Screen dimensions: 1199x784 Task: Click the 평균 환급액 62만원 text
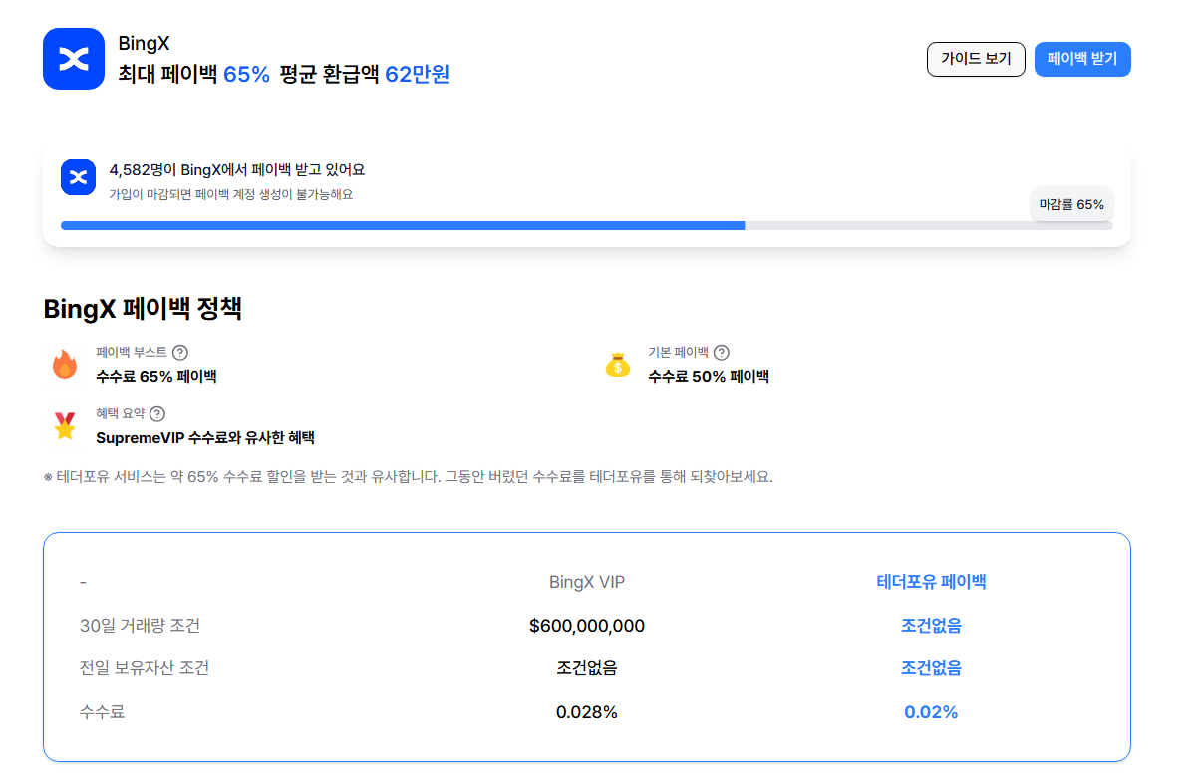pyautogui.click(x=365, y=74)
